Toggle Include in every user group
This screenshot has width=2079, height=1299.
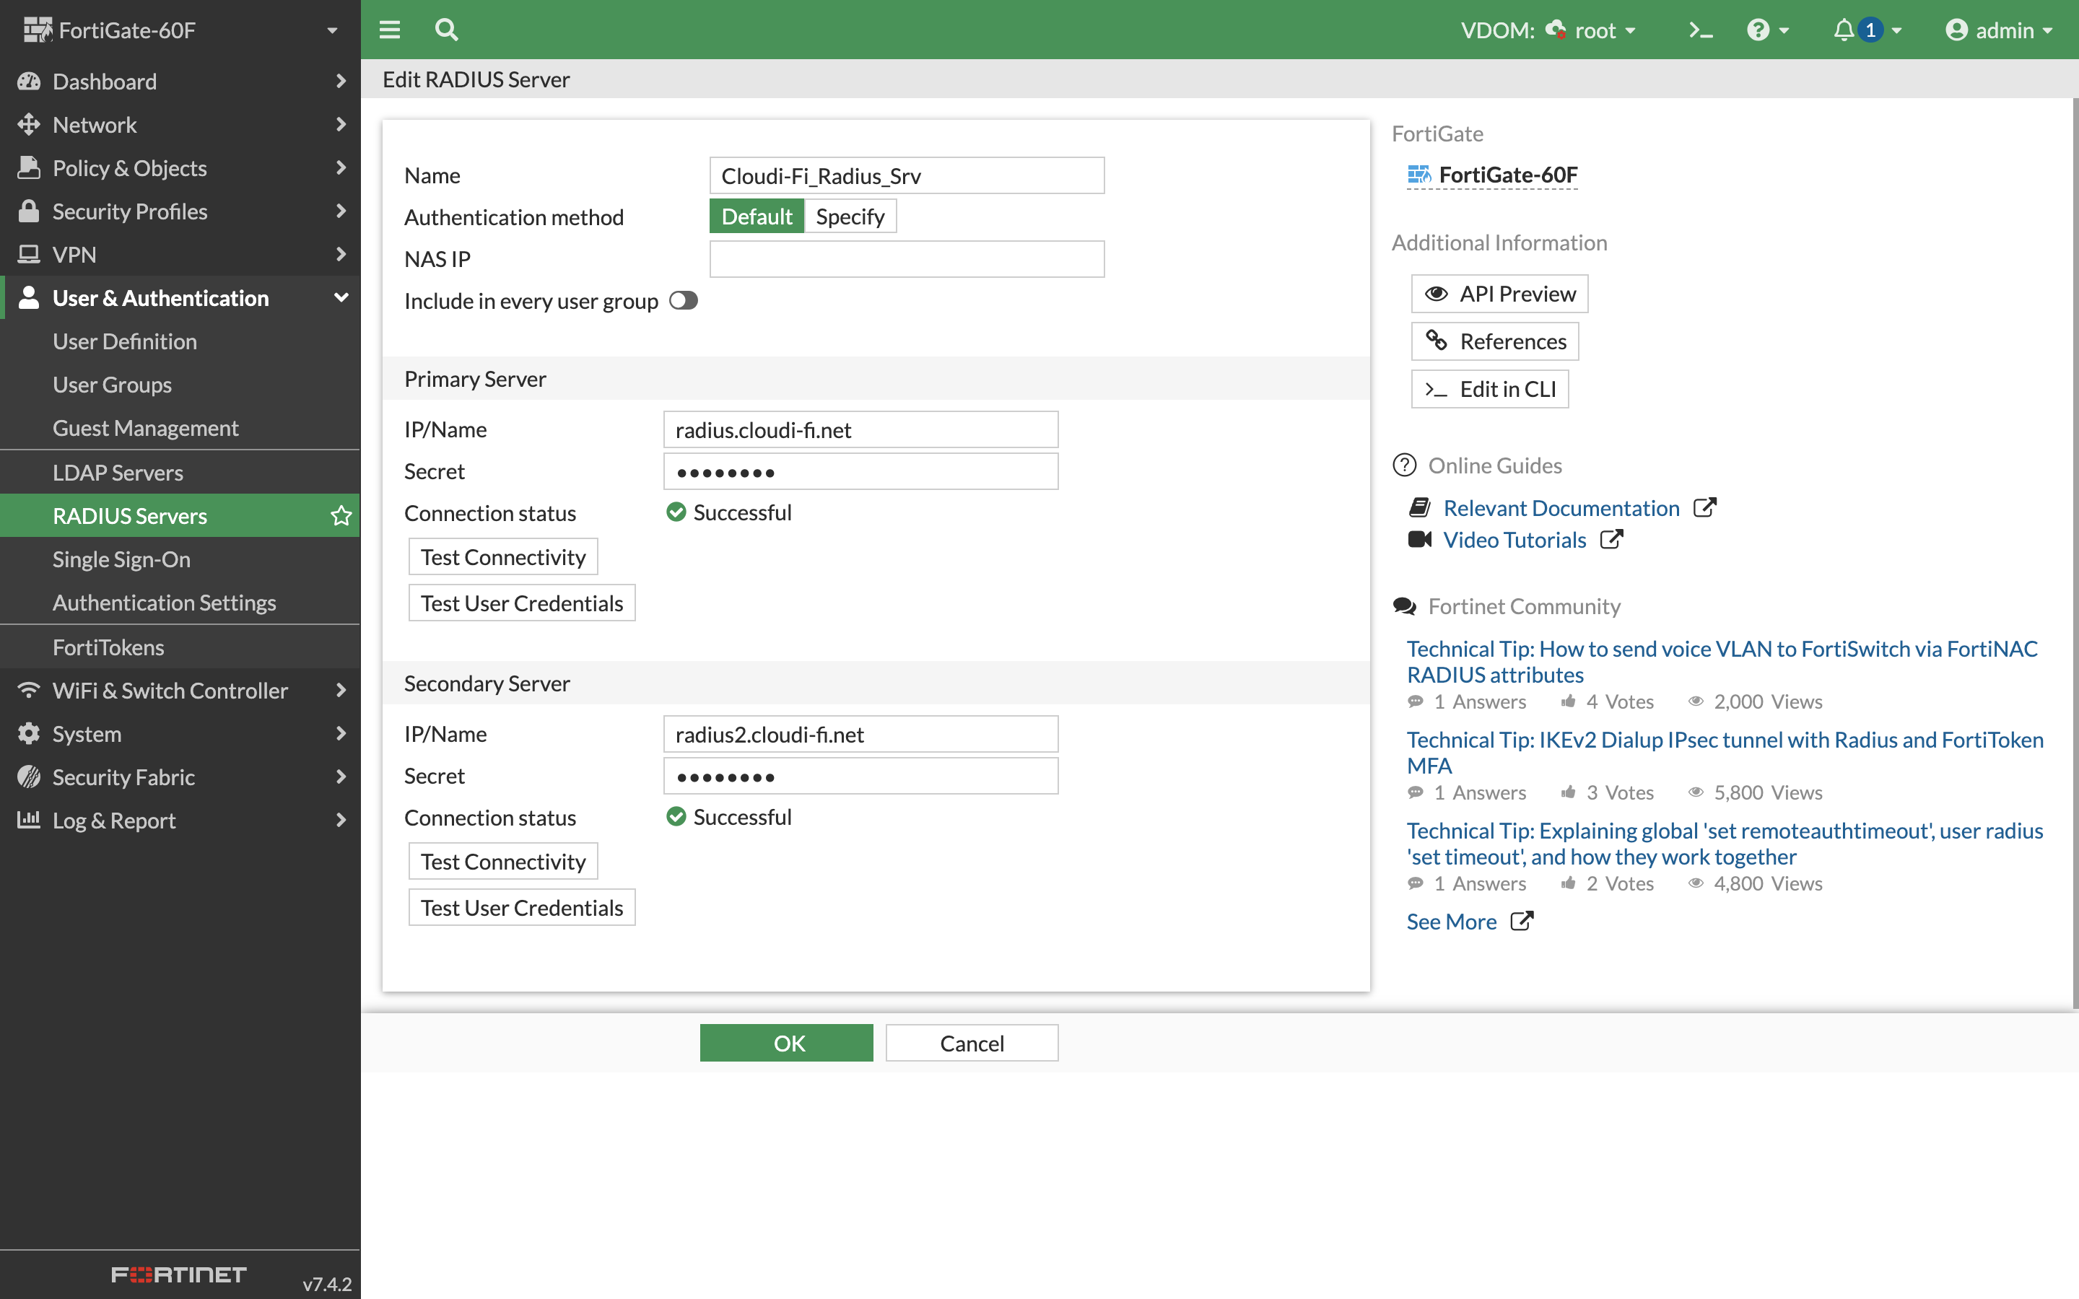tap(683, 301)
